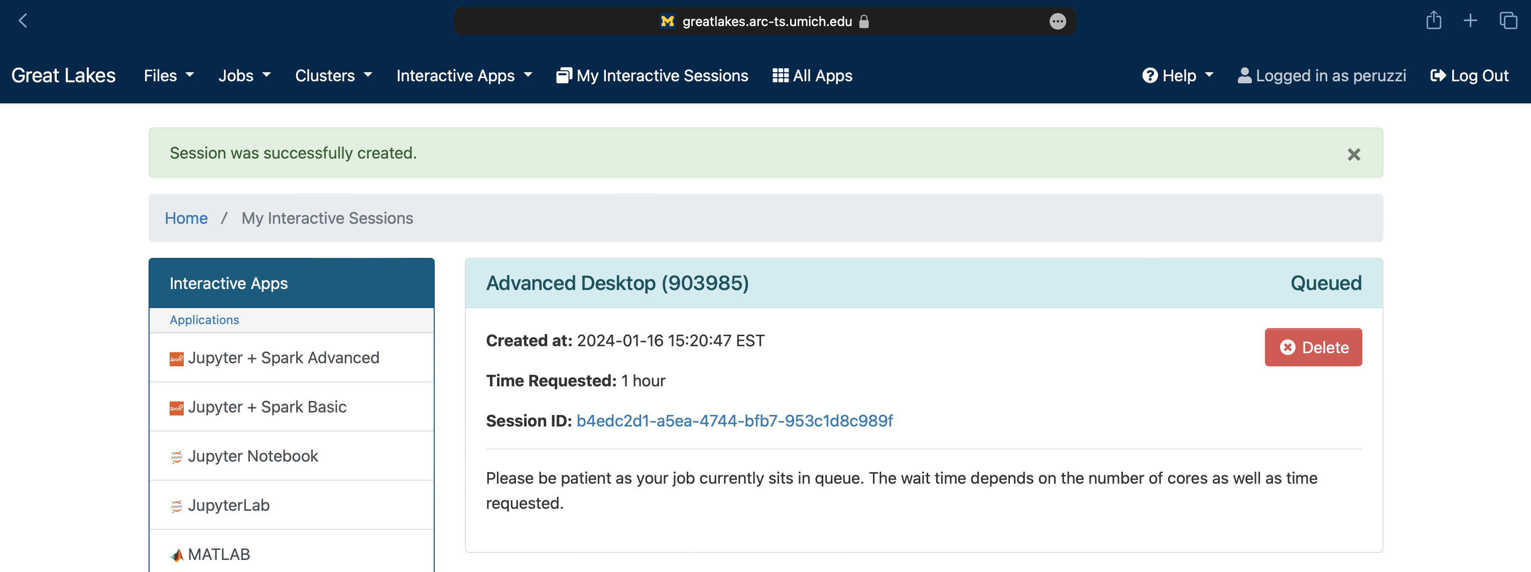Launch JupyterLab from the sidebar
Viewport: 1531px width, 572px height.
click(228, 504)
